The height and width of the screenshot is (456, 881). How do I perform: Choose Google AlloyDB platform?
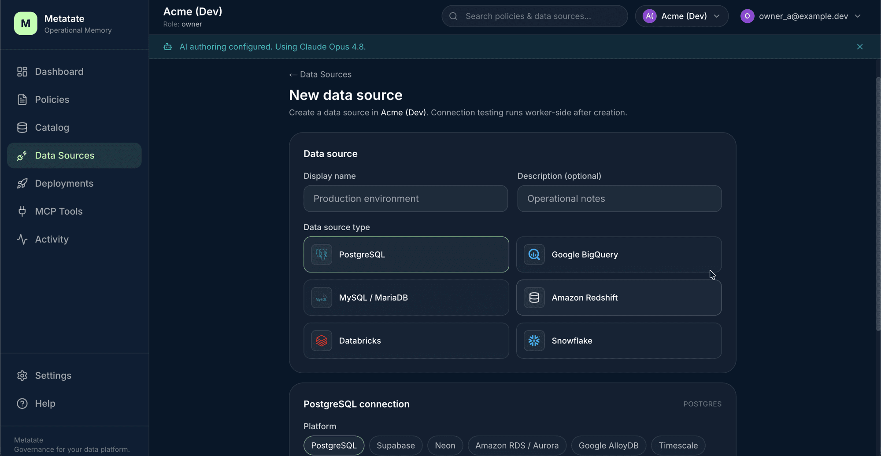[x=608, y=445]
